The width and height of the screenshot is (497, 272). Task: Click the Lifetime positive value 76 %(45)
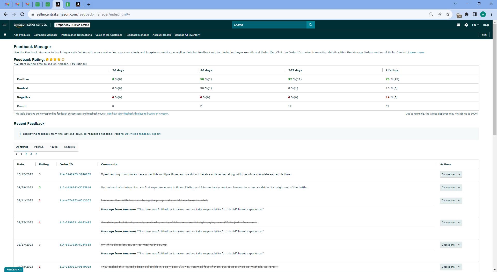pos(392,79)
